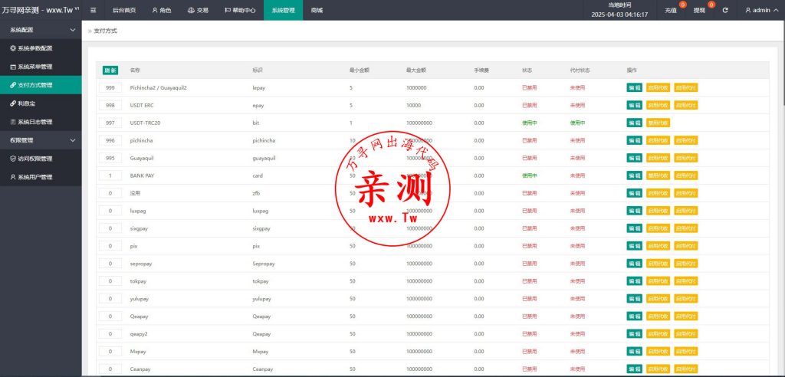The width and height of the screenshot is (785, 377).
Task: Click the sort field showing 996
Action: pos(110,141)
